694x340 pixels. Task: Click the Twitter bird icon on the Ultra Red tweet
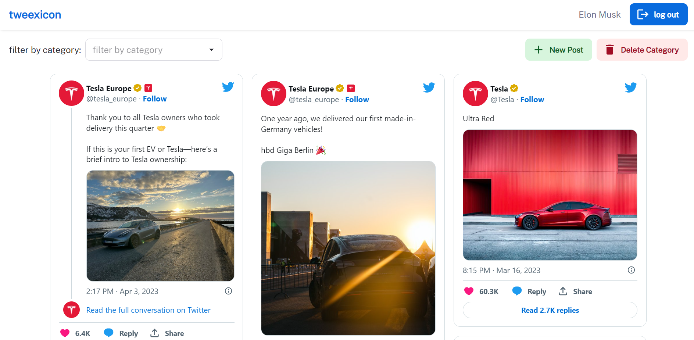click(631, 87)
